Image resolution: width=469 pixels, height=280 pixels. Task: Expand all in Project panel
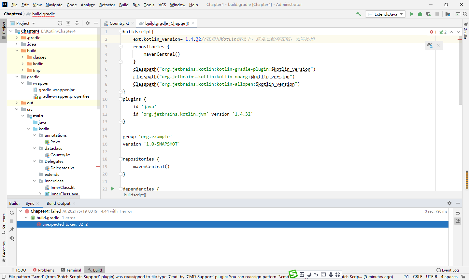coord(68,23)
